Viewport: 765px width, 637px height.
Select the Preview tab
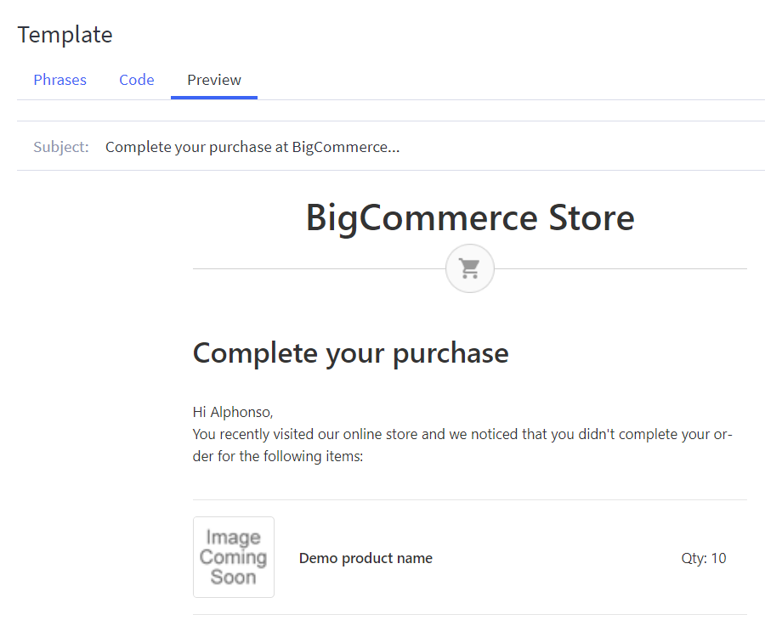click(213, 79)
